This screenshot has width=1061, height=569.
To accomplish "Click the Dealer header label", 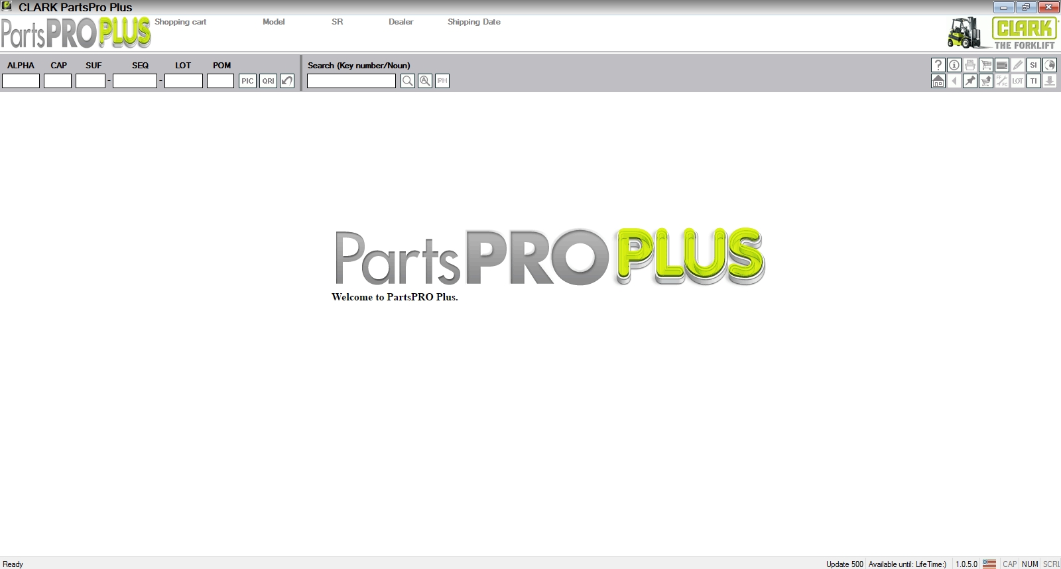I will [401, 22].
